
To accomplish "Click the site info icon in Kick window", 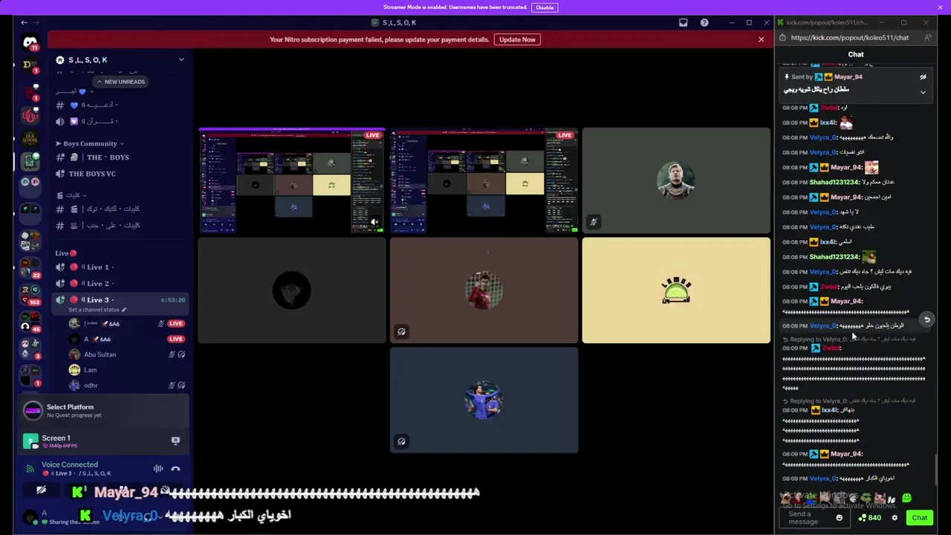I will coord(782,38).
